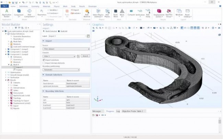The image size is (223, 139).
Task: Uncheck the Import selections checkbox
Action: click(x=44, y=60)
